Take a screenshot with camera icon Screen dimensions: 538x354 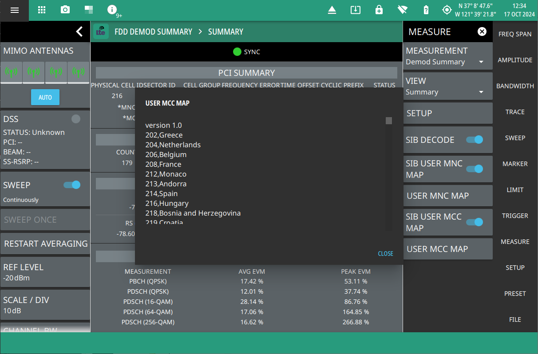pos(65,10)
